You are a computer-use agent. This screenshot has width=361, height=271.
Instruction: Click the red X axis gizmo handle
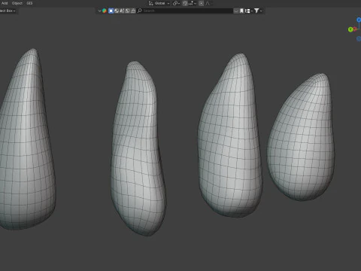(355, 29)
